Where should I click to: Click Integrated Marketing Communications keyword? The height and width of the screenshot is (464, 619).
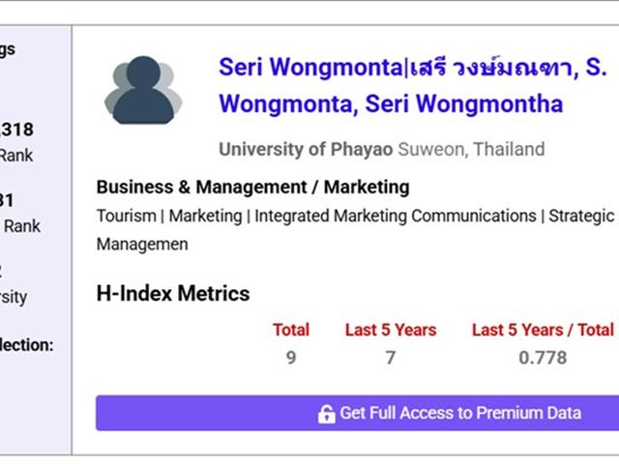396,217
